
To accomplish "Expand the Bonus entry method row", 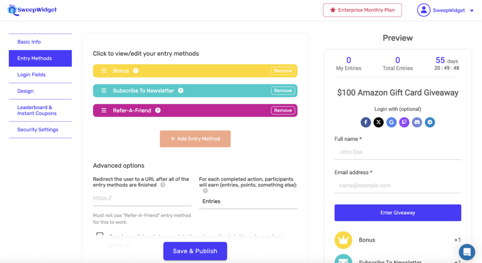I will click(x=188, y=71).
